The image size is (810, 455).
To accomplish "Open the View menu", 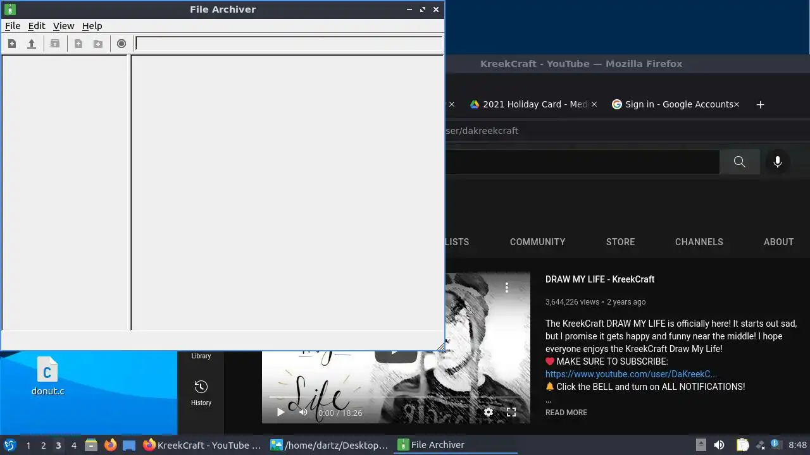I will (x=63, y=26).
